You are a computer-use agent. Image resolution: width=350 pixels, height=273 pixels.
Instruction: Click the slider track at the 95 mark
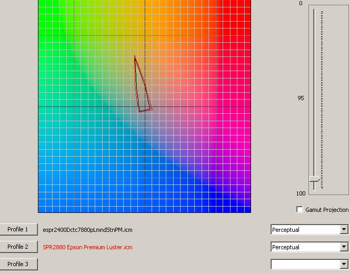point(314,98)
